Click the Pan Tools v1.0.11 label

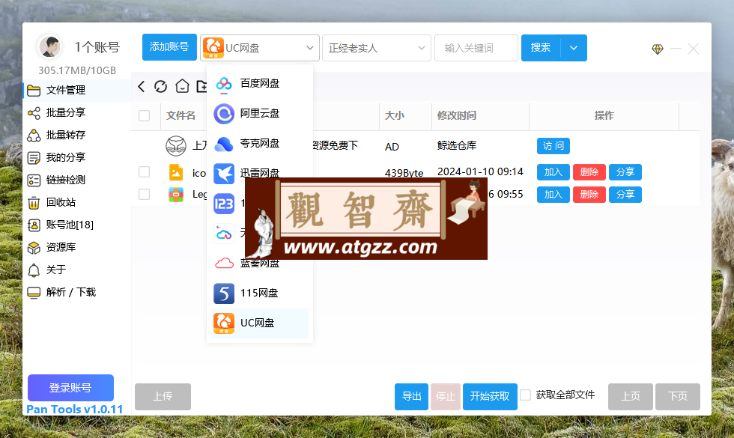(x=75, y=410)
